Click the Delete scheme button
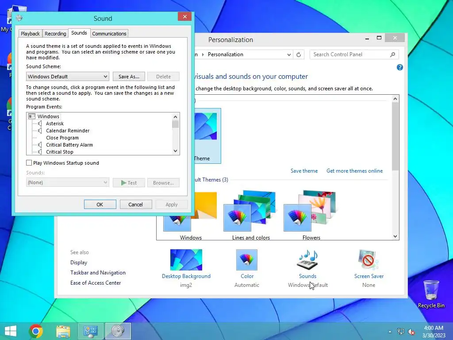Viewport: 453px width, 340px height. [x=164, y=77]
